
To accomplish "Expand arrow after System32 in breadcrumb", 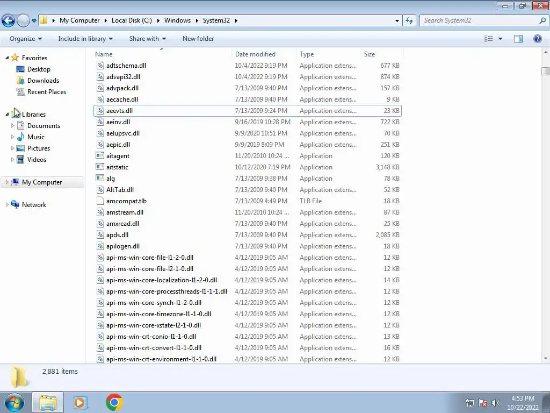I will [236, 20].
